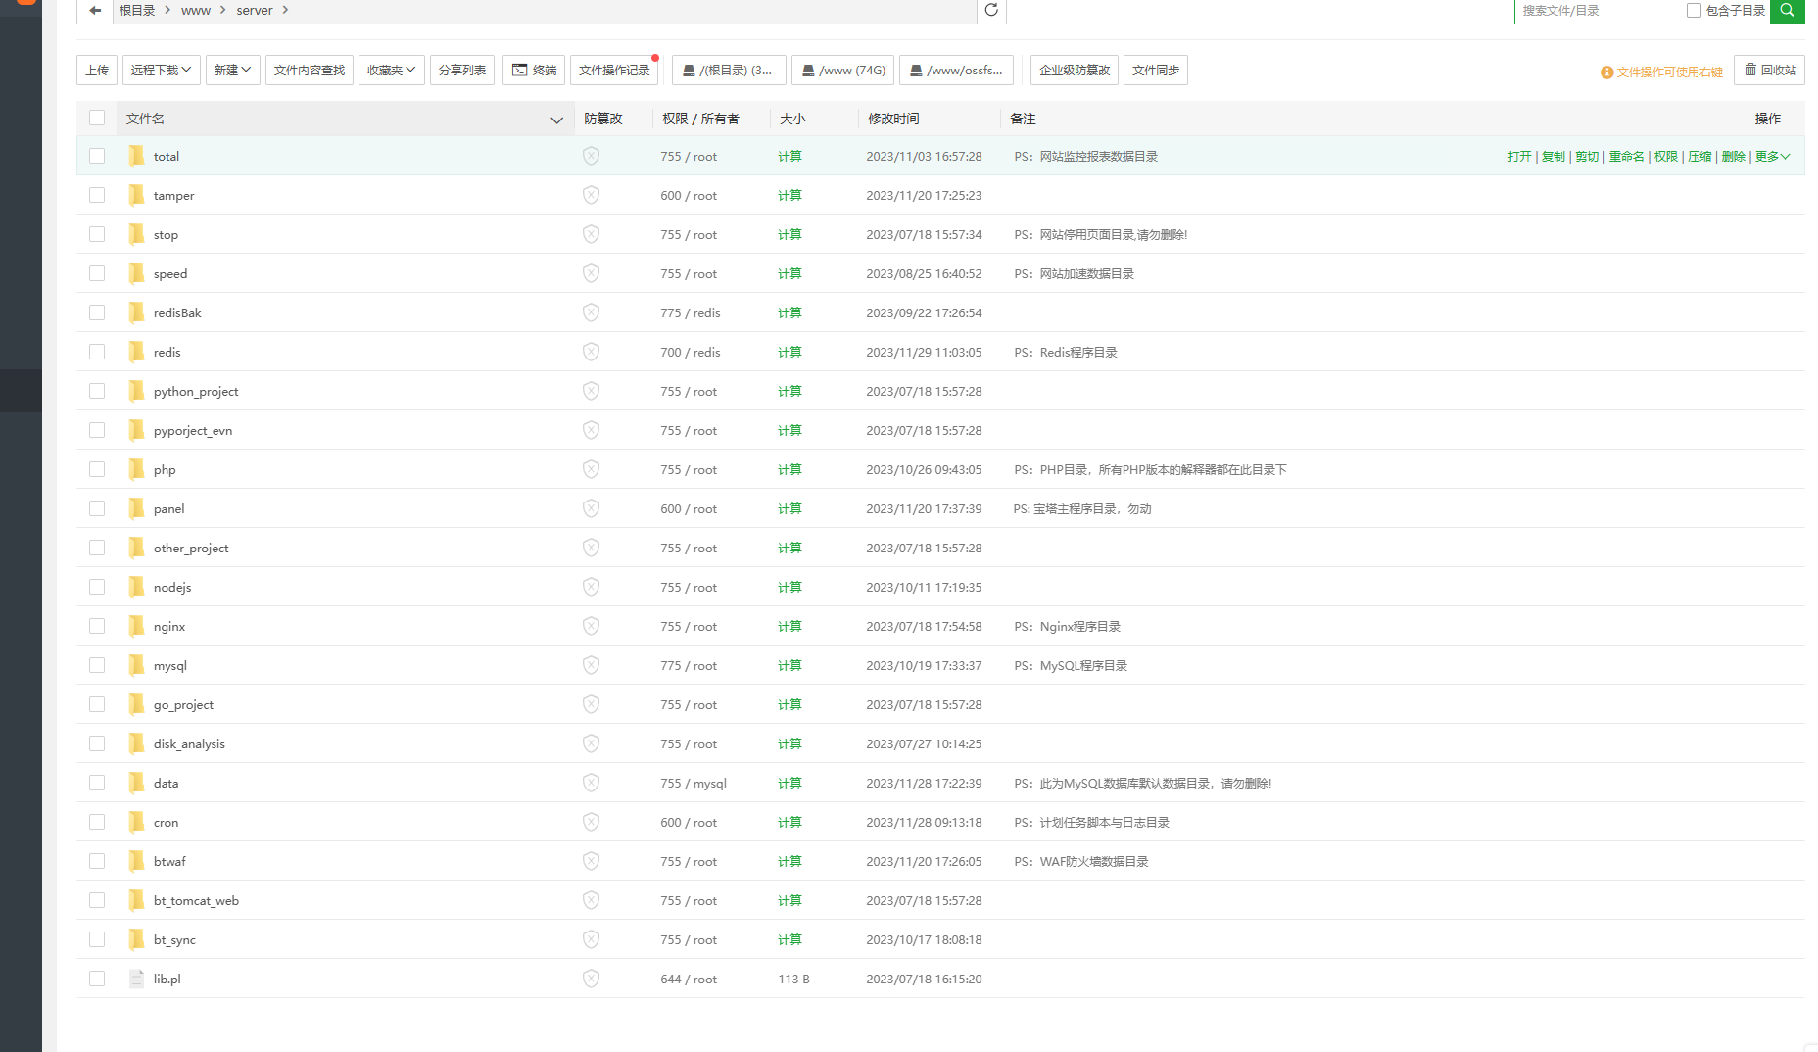Image resolution: width=1818 pixels, height=1052 pixels.
Task: Click the server breadcrumb
Action: pos(255,10)
